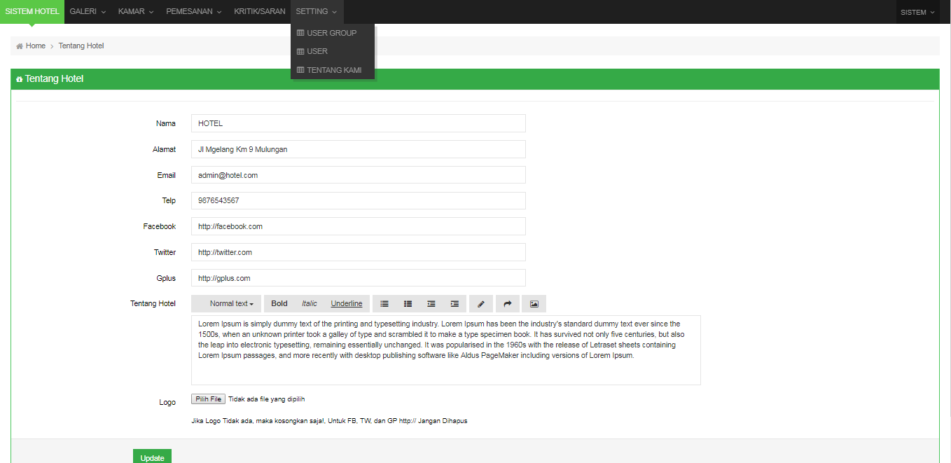Viewport: 951px width, 463px height.
Task: Click the indent icon in editor toolbar
Action: (454, 303)
